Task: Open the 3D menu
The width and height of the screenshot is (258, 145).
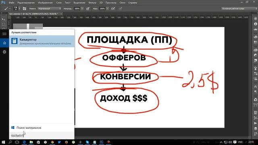Action: tap(101, 3)
